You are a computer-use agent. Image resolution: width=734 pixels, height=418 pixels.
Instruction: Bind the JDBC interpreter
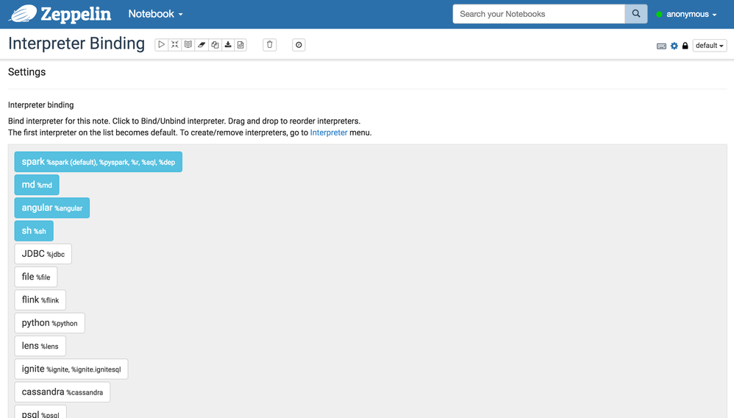[43, 254]
